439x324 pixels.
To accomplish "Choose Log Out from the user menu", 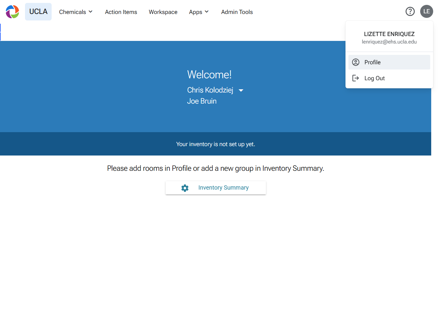I will pos(389,78).
